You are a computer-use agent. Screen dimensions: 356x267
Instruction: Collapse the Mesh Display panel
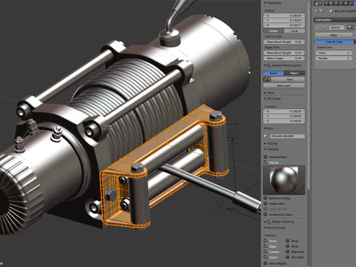[266, 228]
